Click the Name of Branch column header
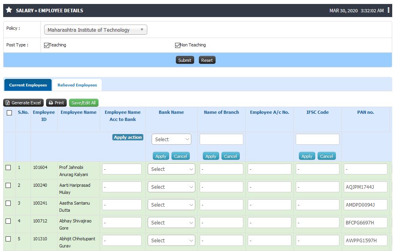 [222, 112]
